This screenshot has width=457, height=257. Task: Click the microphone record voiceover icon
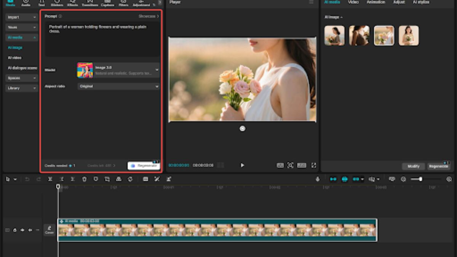(x=318, y=179)
